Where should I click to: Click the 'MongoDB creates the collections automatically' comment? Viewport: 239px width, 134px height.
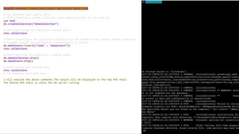[x=46, y=42]
